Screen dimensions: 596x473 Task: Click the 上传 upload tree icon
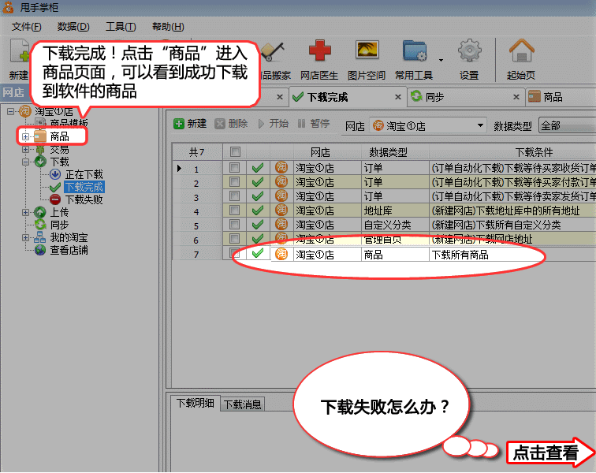pyautogui.click(x=40, y=212)
